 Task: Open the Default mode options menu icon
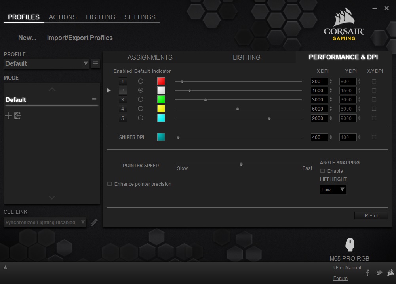tap(94, 100)
